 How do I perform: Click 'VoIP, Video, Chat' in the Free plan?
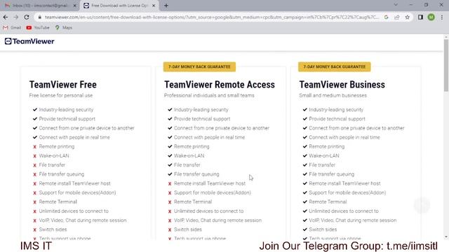(x=83, y=220)
